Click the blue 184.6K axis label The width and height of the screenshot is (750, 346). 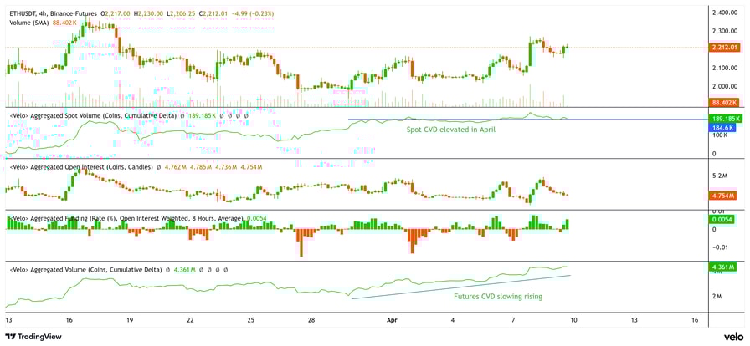point(722,128)
